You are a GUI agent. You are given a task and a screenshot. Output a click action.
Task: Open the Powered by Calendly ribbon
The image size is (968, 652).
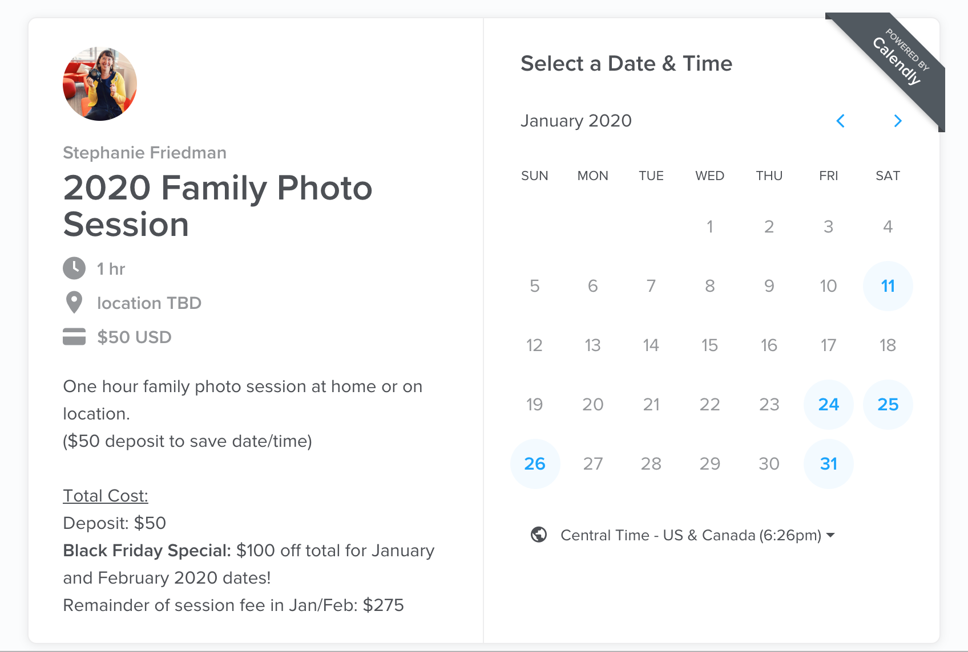(x=898, y=61)
